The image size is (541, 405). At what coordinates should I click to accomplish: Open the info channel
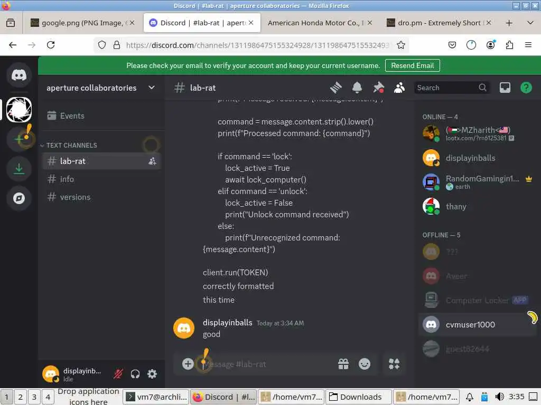click(101, 179)
